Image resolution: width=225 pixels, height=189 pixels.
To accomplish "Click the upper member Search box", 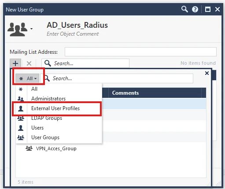I will (85, 63).
